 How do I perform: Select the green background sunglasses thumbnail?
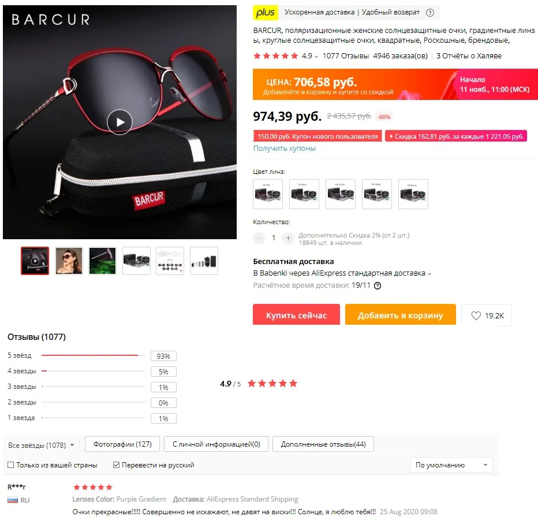point(102,261)
